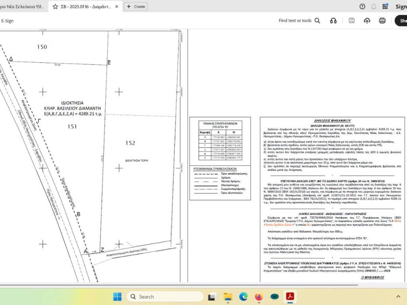Click the Windows taskbar Search box

pyautogui.click(x=165, y=297)
